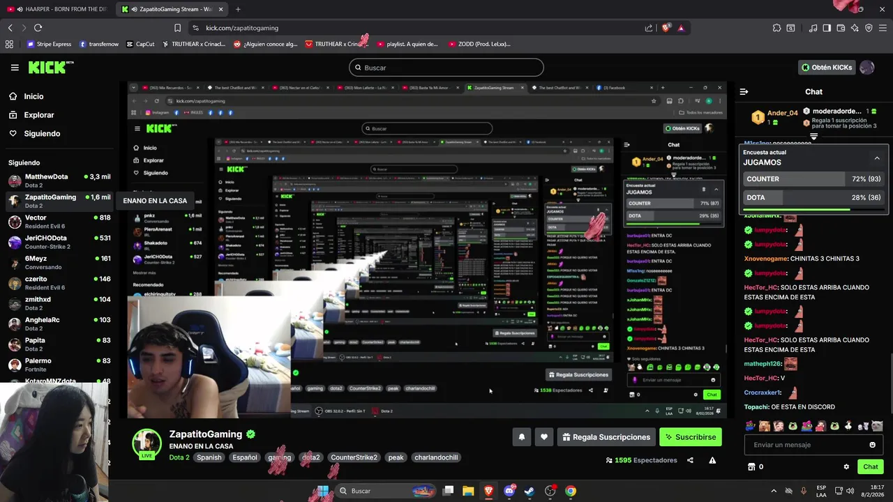The image size is (893, 502).
Task: Collapse chat panel with arrow icon
Action: [x=744, y=91]
